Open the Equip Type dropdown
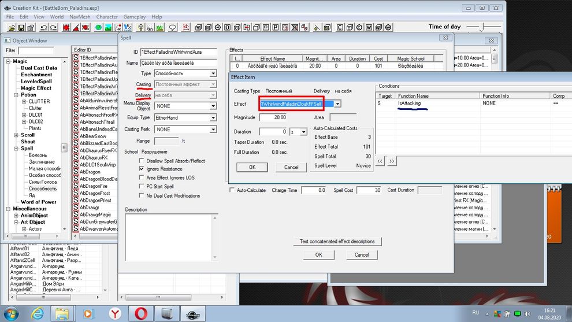 pos(213,118)
